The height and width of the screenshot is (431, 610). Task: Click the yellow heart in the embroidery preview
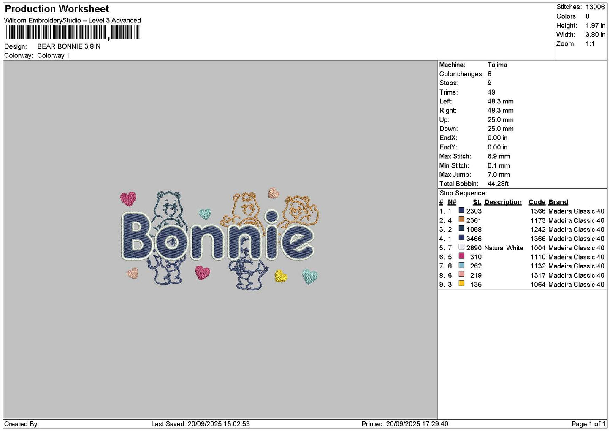coord(281,276)
